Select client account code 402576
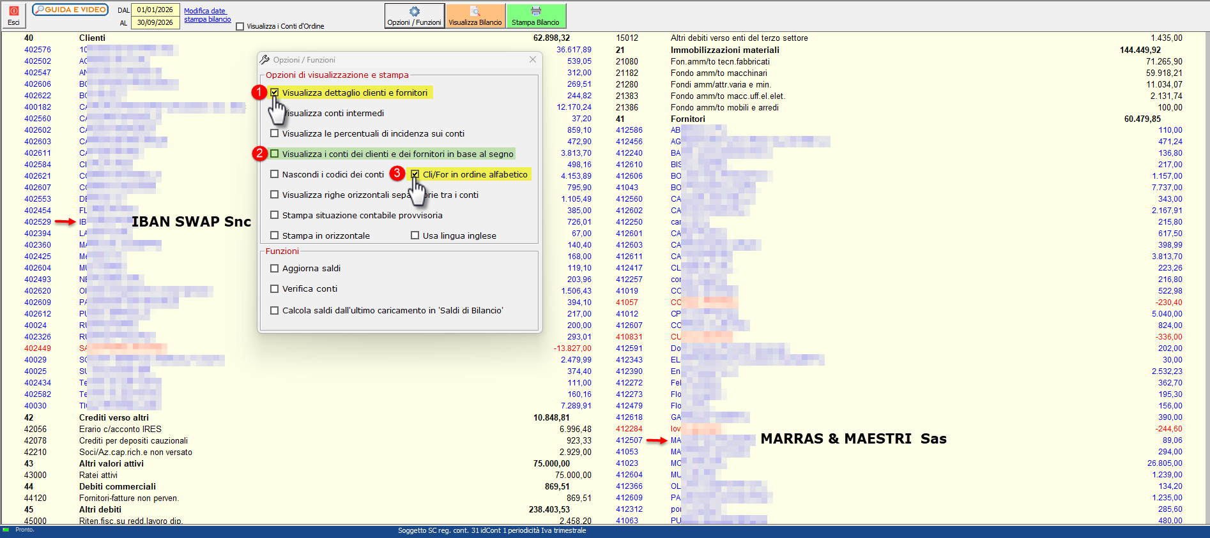The height and width of the screenshot is (538, 1210). coord(38,50)
